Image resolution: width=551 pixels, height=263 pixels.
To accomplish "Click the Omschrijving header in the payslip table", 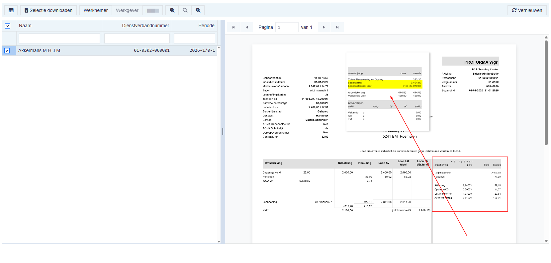I will (273, 163).
